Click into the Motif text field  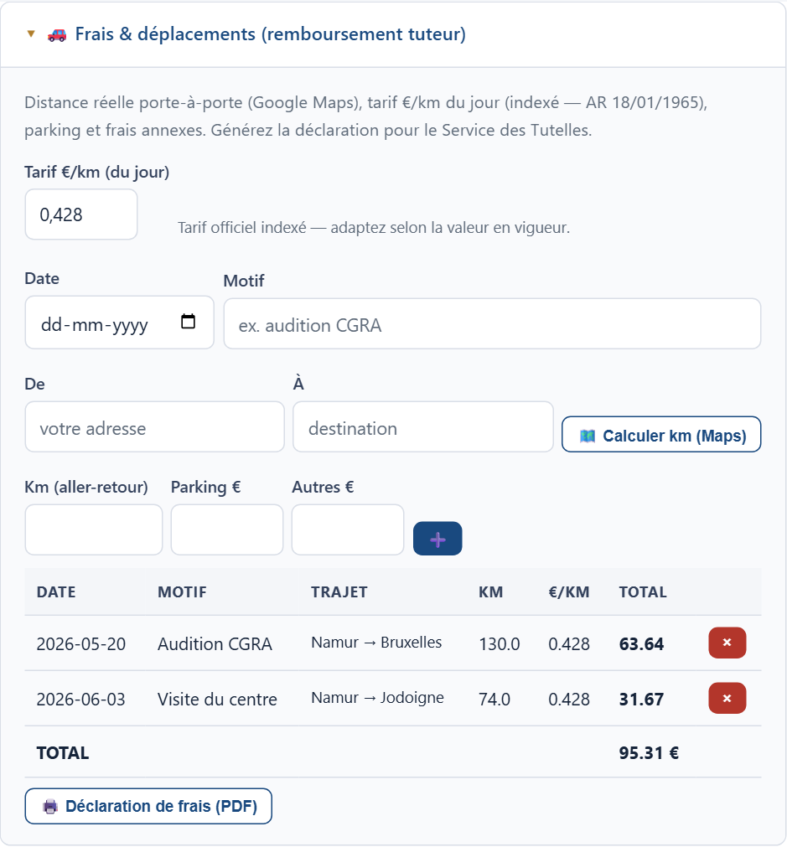tap(492, 323)
